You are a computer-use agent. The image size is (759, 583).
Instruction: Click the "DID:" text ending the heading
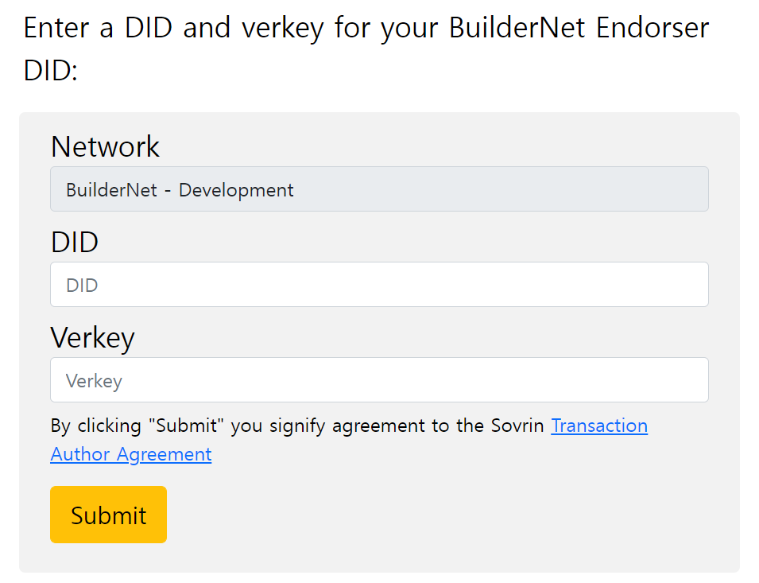pyautogui.click(x=50, y=70)
